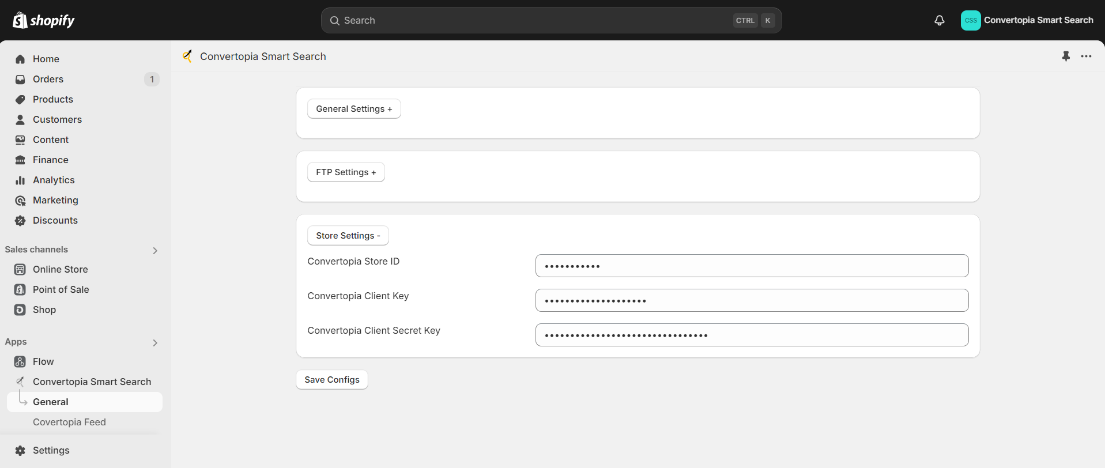
Task: Expand the FTP Settings section
Action: point(346,172)
